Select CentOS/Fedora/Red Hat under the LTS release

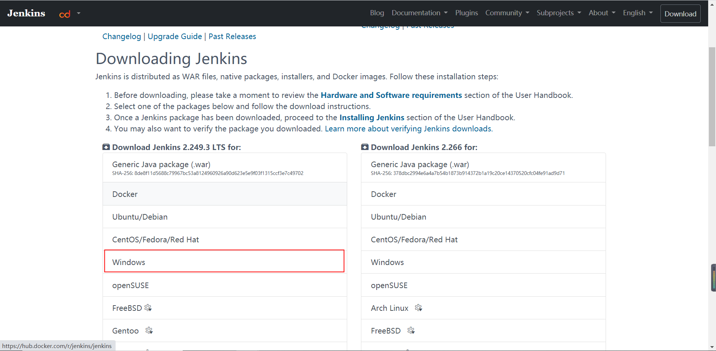click(x=225, y=239)
